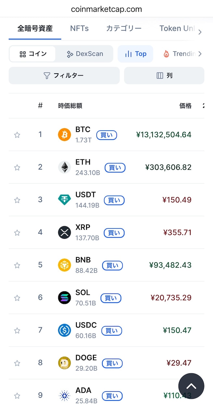The height and width of the screenshot is (404, 213).
Task: Show more filters via chevron after Trending
Action: (x=200, y=54)
